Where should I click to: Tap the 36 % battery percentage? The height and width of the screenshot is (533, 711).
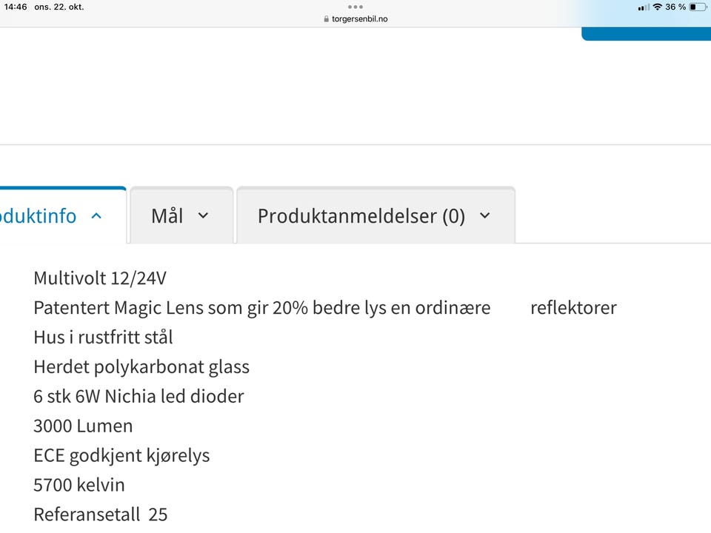[675, 7]
